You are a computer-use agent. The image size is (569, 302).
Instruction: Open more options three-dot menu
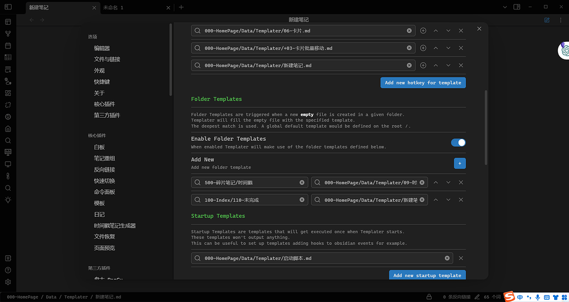point(561,20)
